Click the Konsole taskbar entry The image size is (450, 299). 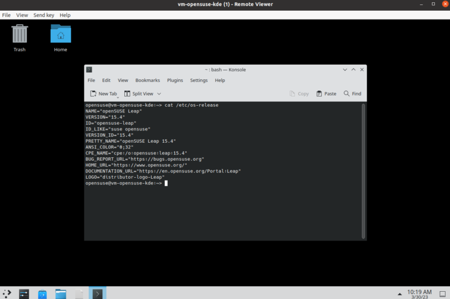97,293
